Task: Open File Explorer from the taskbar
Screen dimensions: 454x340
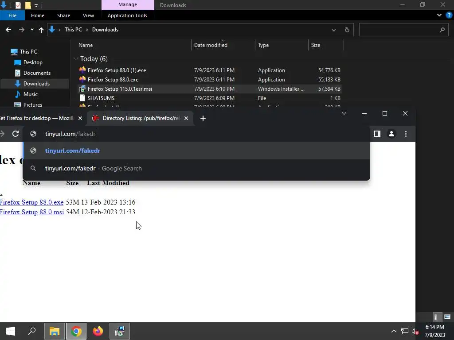Action: click(55, 331)
